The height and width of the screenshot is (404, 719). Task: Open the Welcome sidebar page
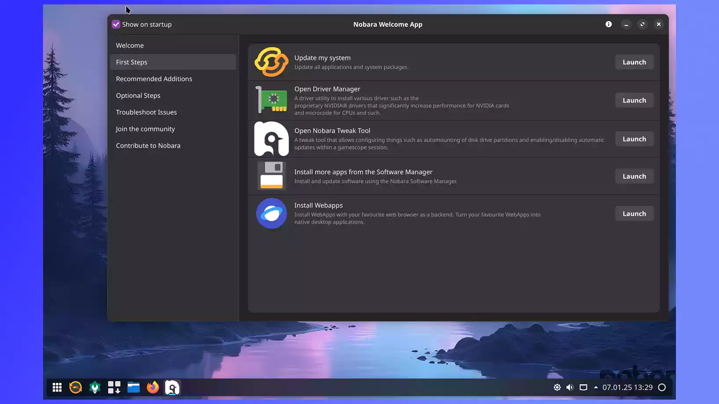tap(173, 46)
